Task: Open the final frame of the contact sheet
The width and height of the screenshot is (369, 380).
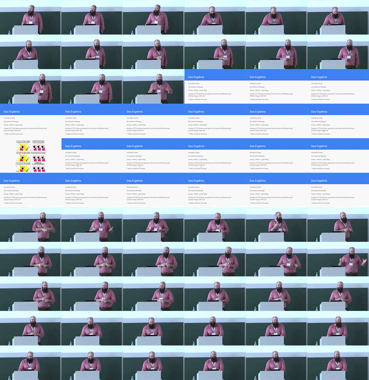Action: [338, 363]
